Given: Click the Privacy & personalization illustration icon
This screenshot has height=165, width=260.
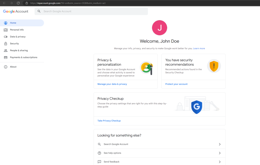Looking at the screenshot, I should pos(147,68).
